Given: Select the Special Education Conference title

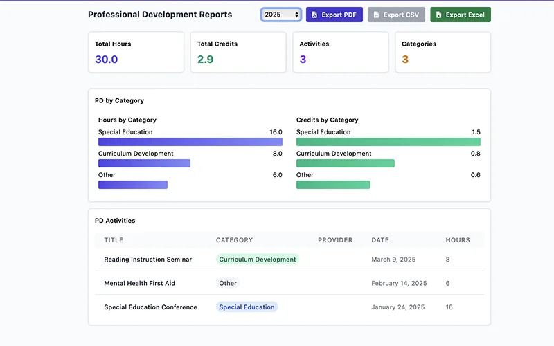Looking at the screenshot, I should (x=150, y=307).
